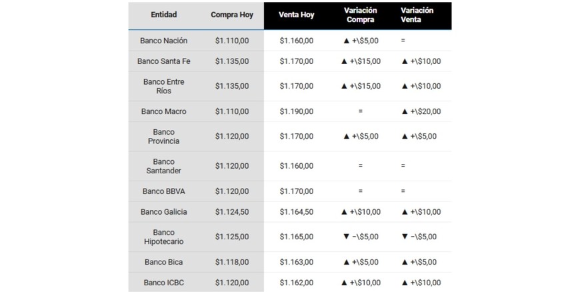
Task: Select the Compra Hoy column header
Action: 232,15
